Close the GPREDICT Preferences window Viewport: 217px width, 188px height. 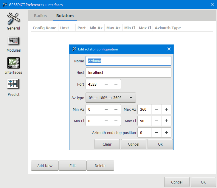pyautogui.click(x=212, y=4)
